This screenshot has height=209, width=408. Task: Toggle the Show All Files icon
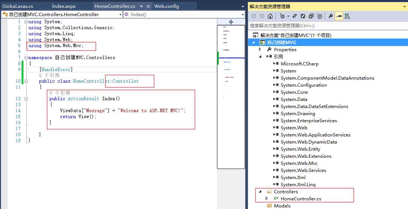[319, 16]
